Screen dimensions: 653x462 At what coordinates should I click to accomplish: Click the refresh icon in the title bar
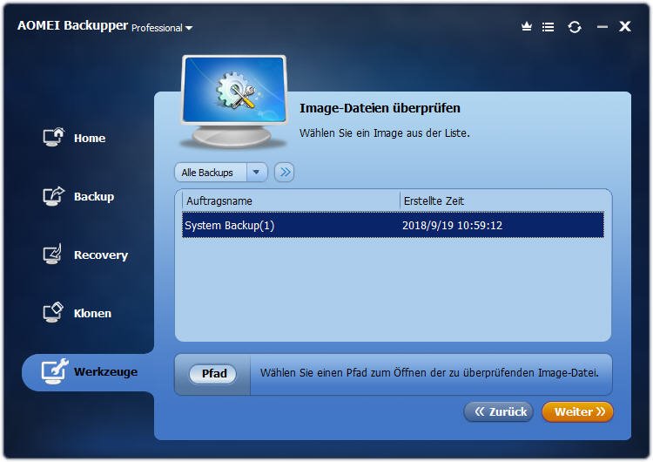[x=575, y=27]
